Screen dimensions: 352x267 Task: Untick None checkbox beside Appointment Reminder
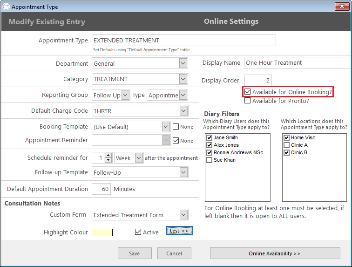tap(176, 141)
